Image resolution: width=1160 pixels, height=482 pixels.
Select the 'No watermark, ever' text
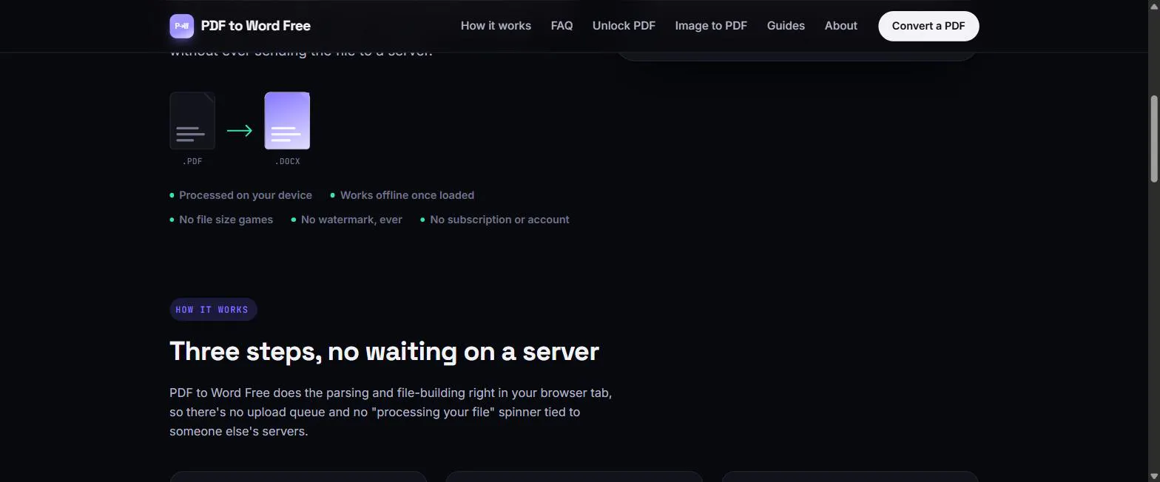pos(351,220)
